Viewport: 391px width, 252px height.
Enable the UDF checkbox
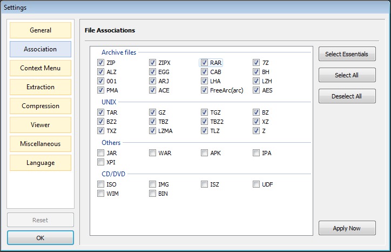click(x=256, y=184)
